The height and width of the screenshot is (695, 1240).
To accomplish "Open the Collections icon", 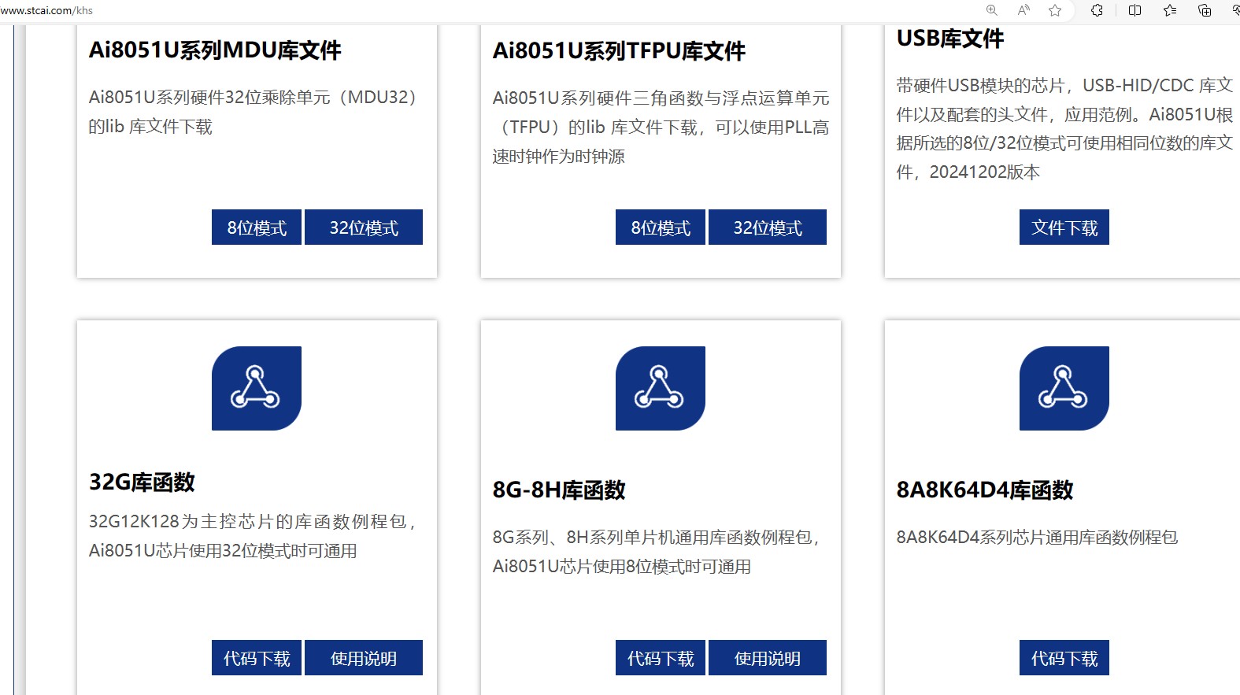I will (x=1205, y=10).
